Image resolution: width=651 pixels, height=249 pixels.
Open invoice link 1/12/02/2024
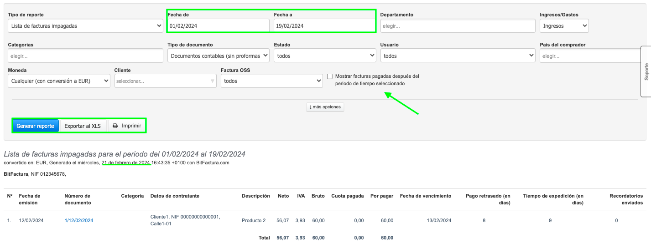(x=79, y=220)
